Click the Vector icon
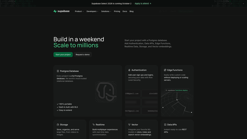The image size is (247, 139). click(129, 124)
